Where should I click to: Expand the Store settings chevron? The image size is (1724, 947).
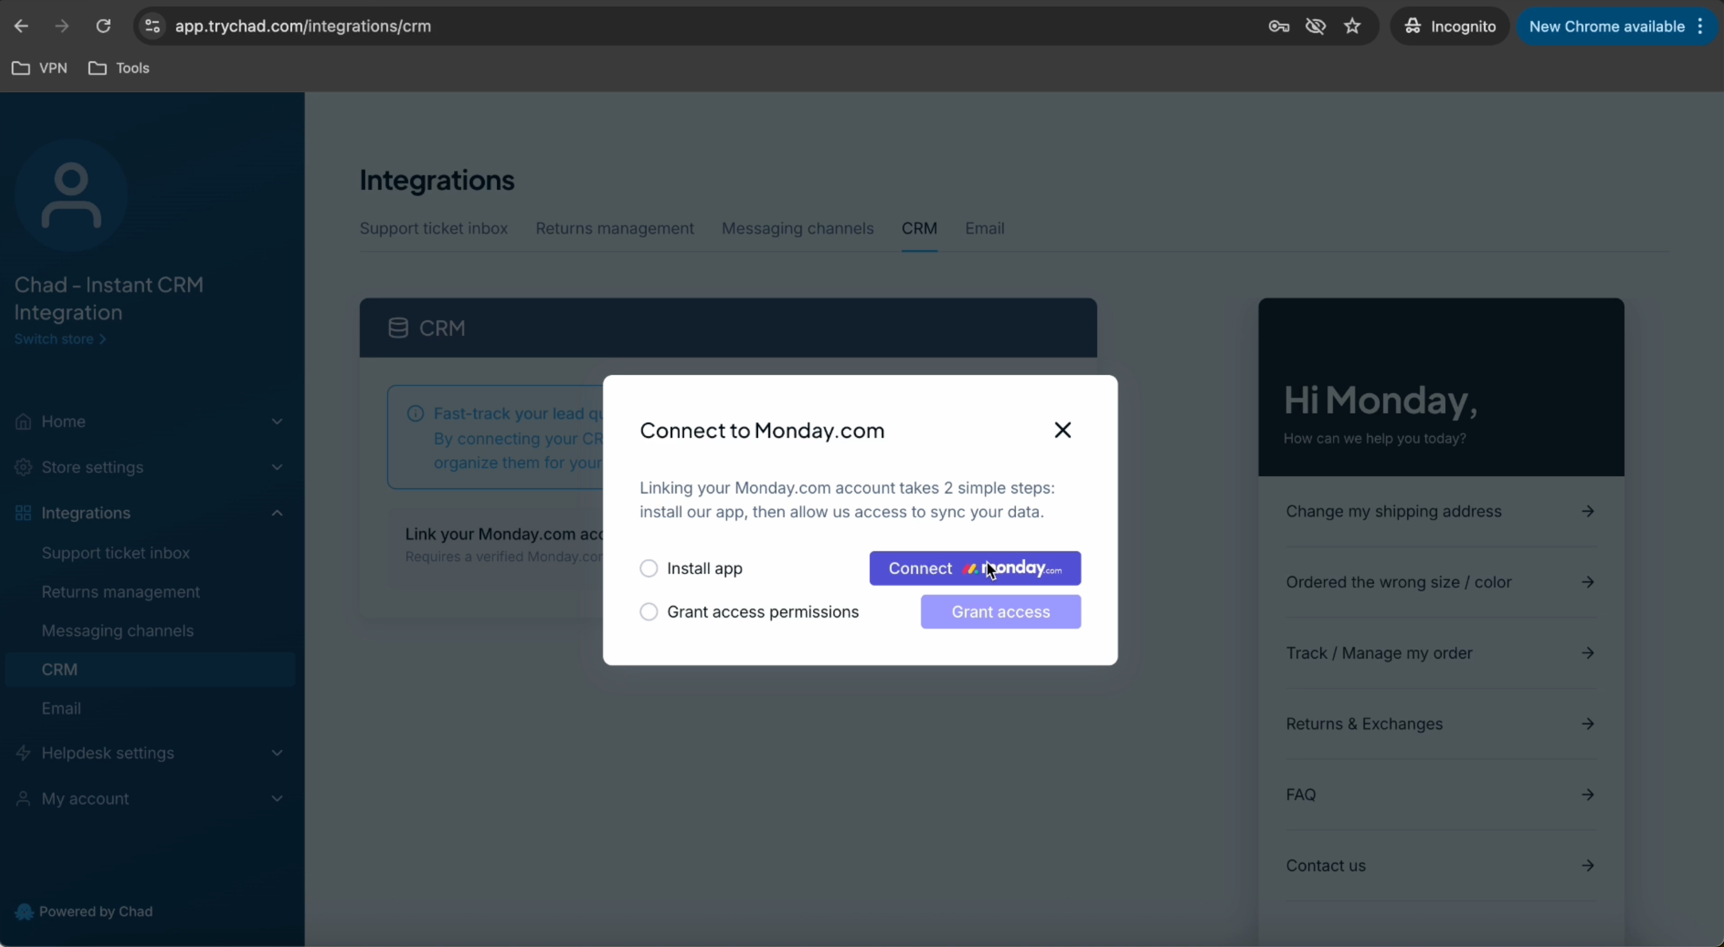[276, 467]
